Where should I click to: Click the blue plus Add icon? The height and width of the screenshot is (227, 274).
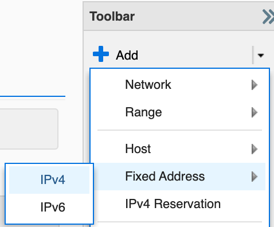click(101, 54)
